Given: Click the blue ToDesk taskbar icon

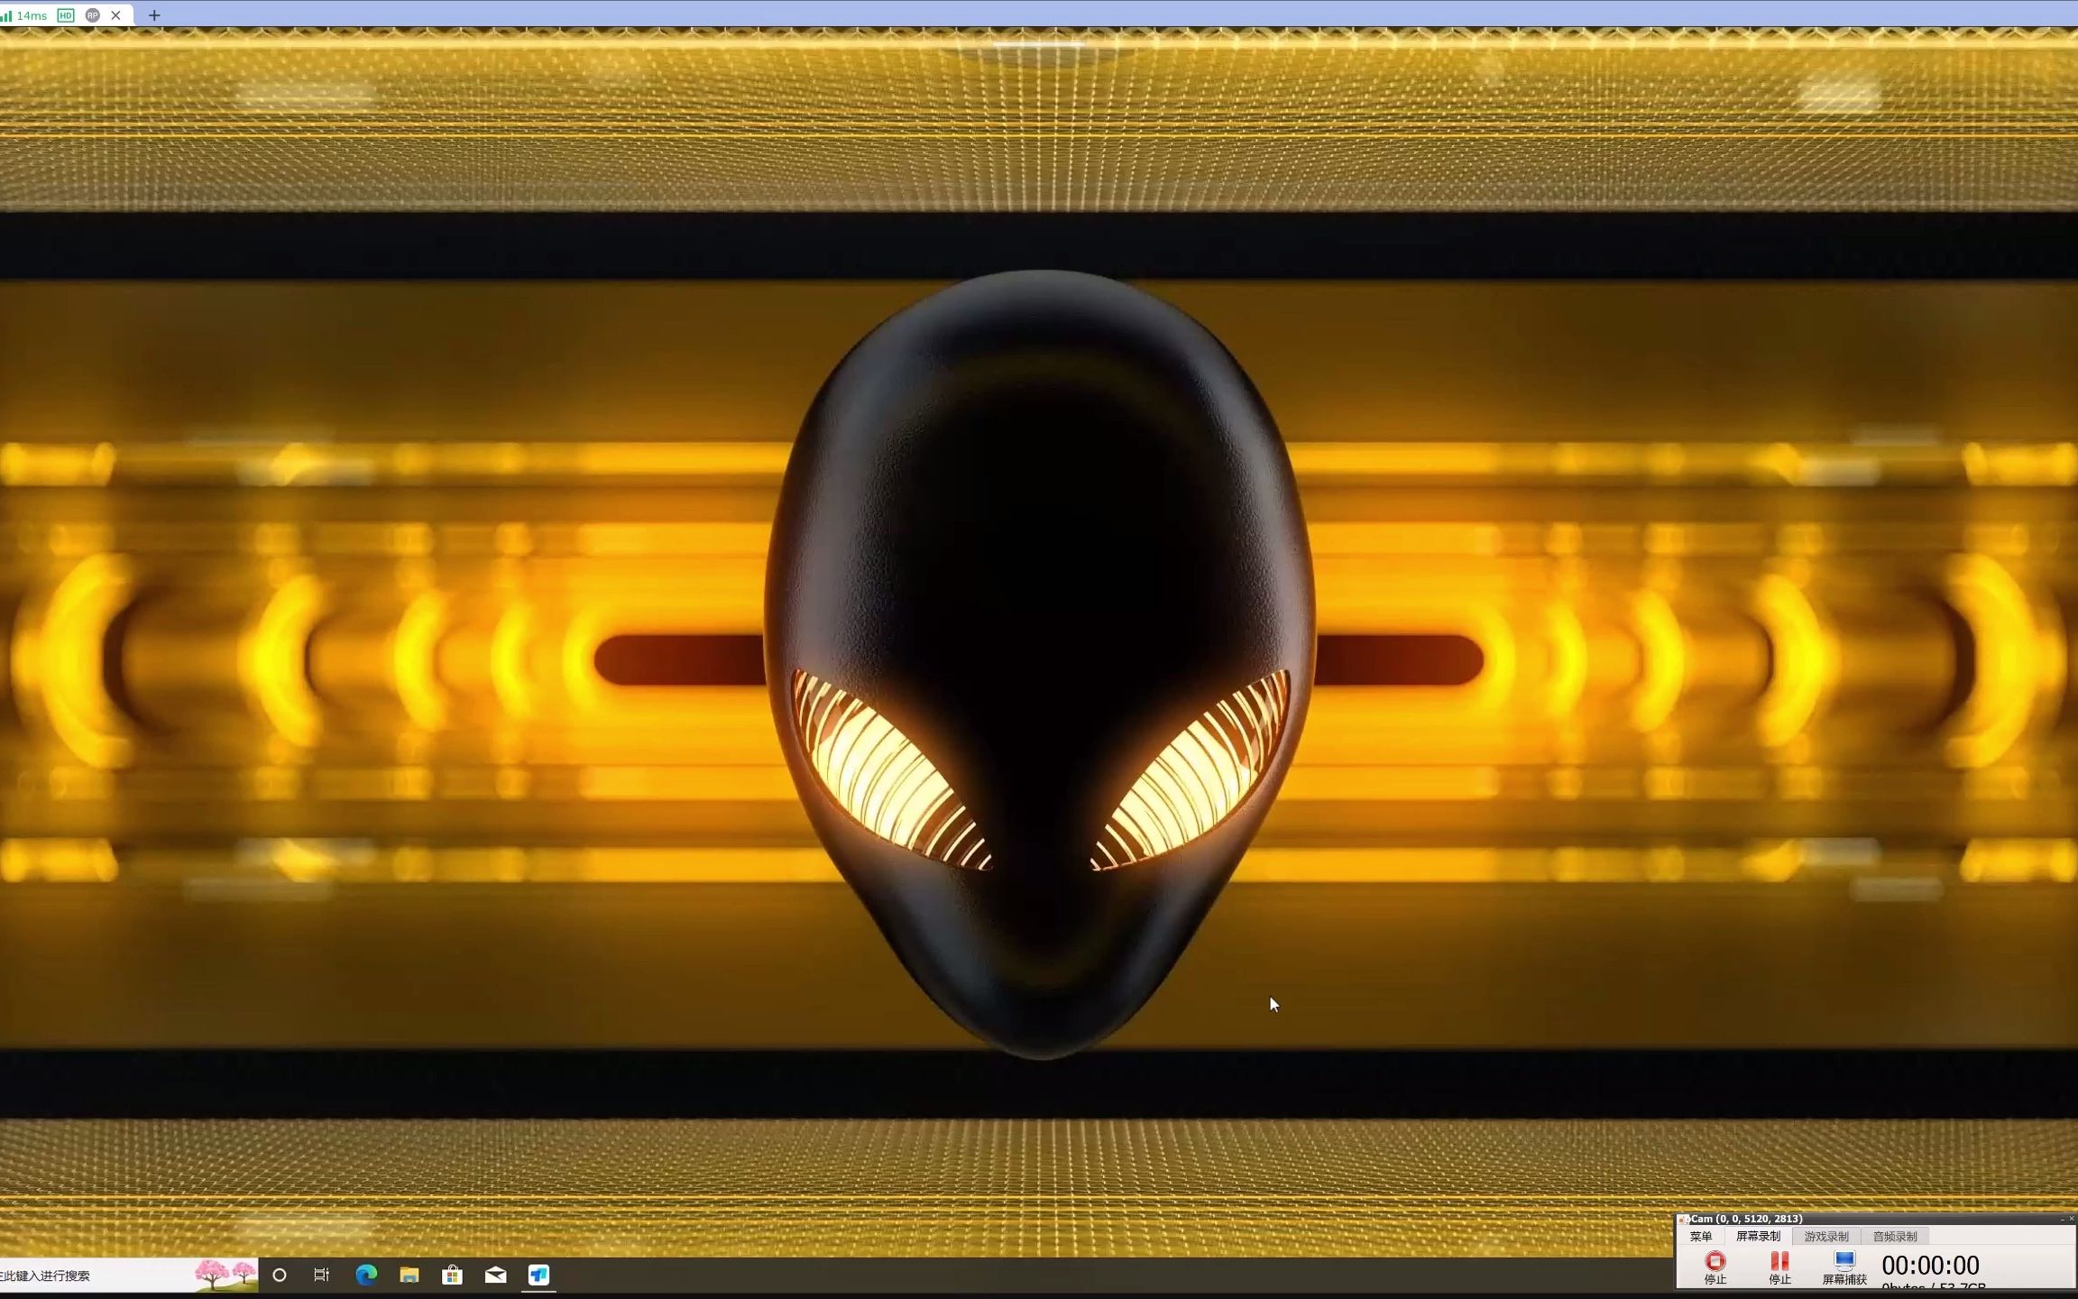Looking at the screenshot, I should (538, 1275).
